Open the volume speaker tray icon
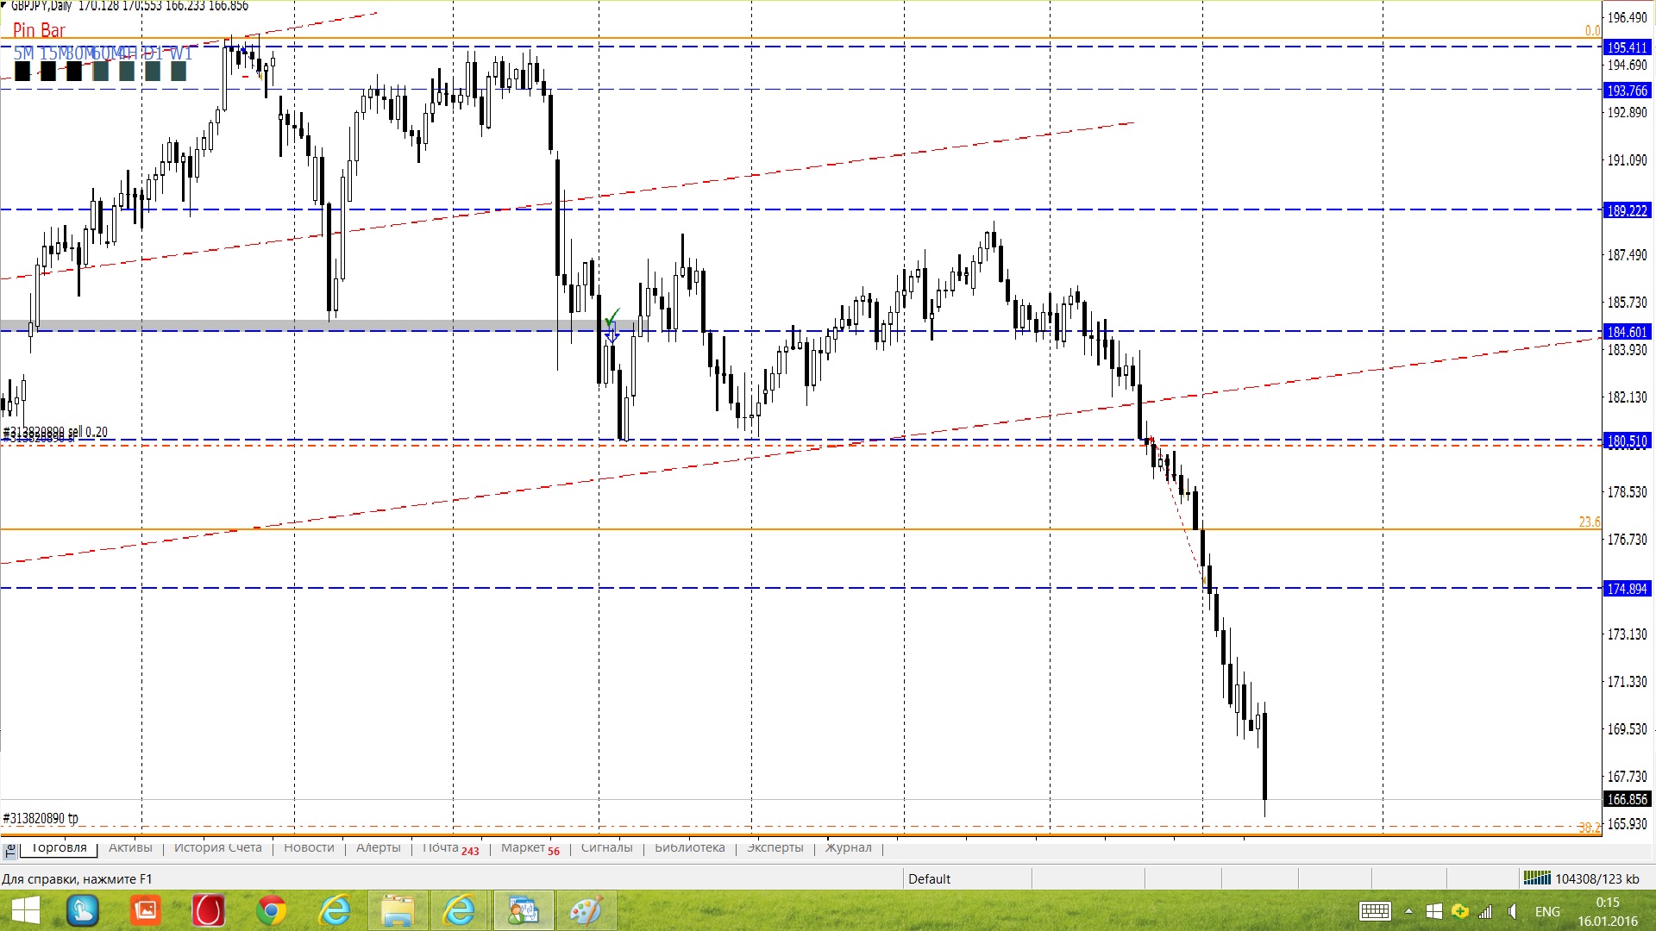Image resolution: width=1656 pixels, height=931 pixels. click(1512, 911)
